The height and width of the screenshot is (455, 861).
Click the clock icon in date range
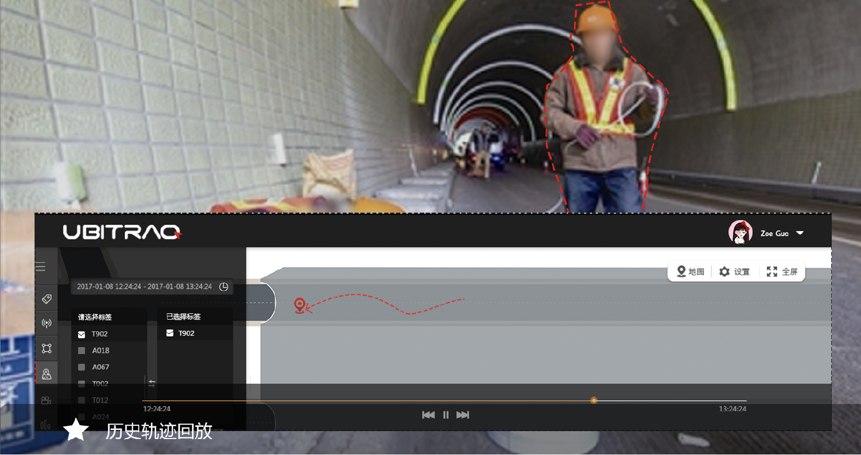point(224,287)
